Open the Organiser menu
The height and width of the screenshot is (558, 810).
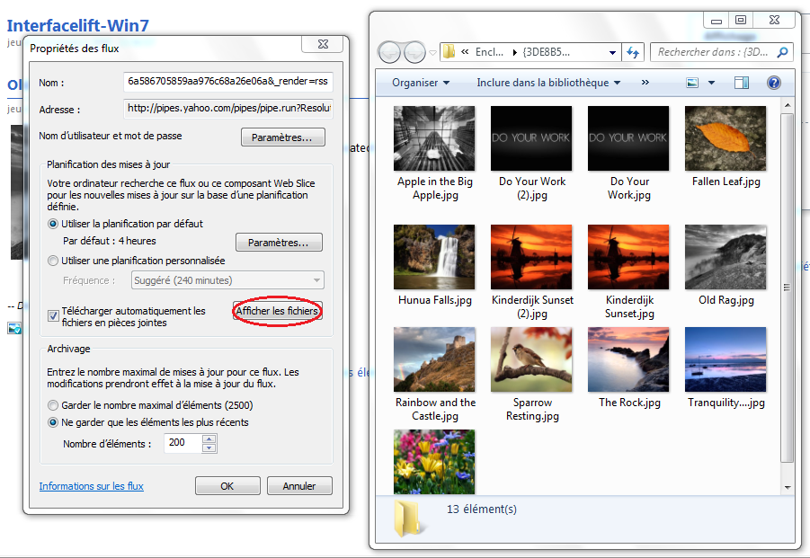coord(421,83)
